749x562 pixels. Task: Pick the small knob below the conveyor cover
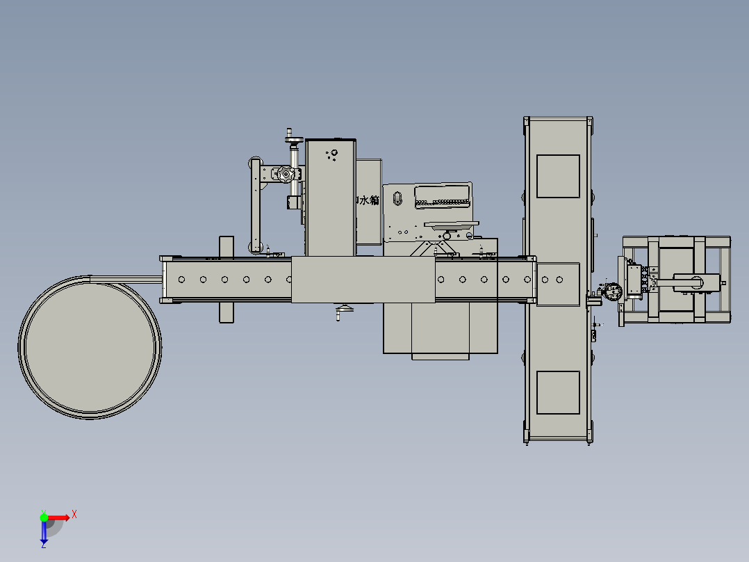coord(344,312)
